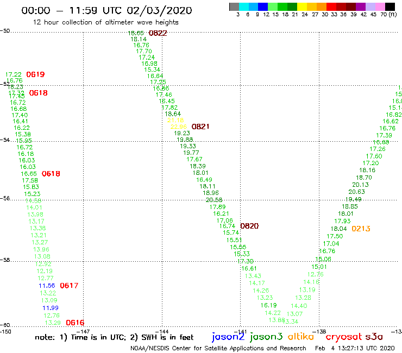Pick the pink swatch in the color bar
This screenshot has height=353, width=402.
[380, 7]
